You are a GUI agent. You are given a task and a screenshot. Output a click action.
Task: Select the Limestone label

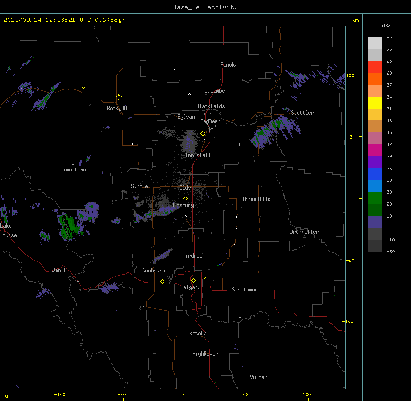point(73,170)
